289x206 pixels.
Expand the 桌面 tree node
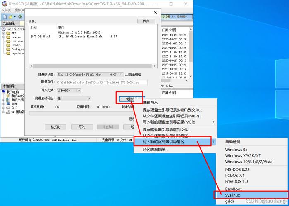[x=4, y=104]
